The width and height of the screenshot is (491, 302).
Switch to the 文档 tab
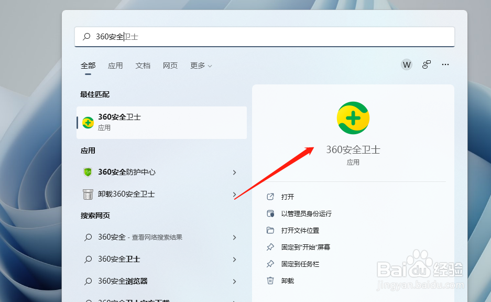coord(143,66)
